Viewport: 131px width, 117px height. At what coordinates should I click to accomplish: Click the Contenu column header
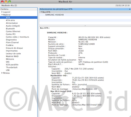point(19,9)
